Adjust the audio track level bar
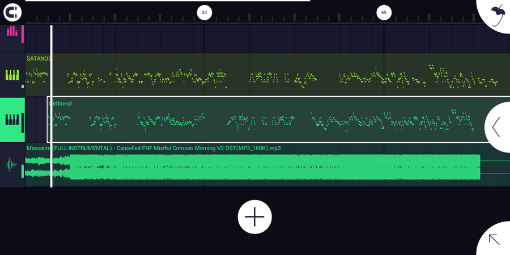This screenshot has width=510, height=255. (23, 171)
